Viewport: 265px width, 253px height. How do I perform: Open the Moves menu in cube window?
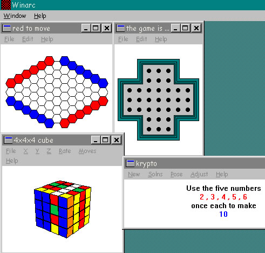87,151
